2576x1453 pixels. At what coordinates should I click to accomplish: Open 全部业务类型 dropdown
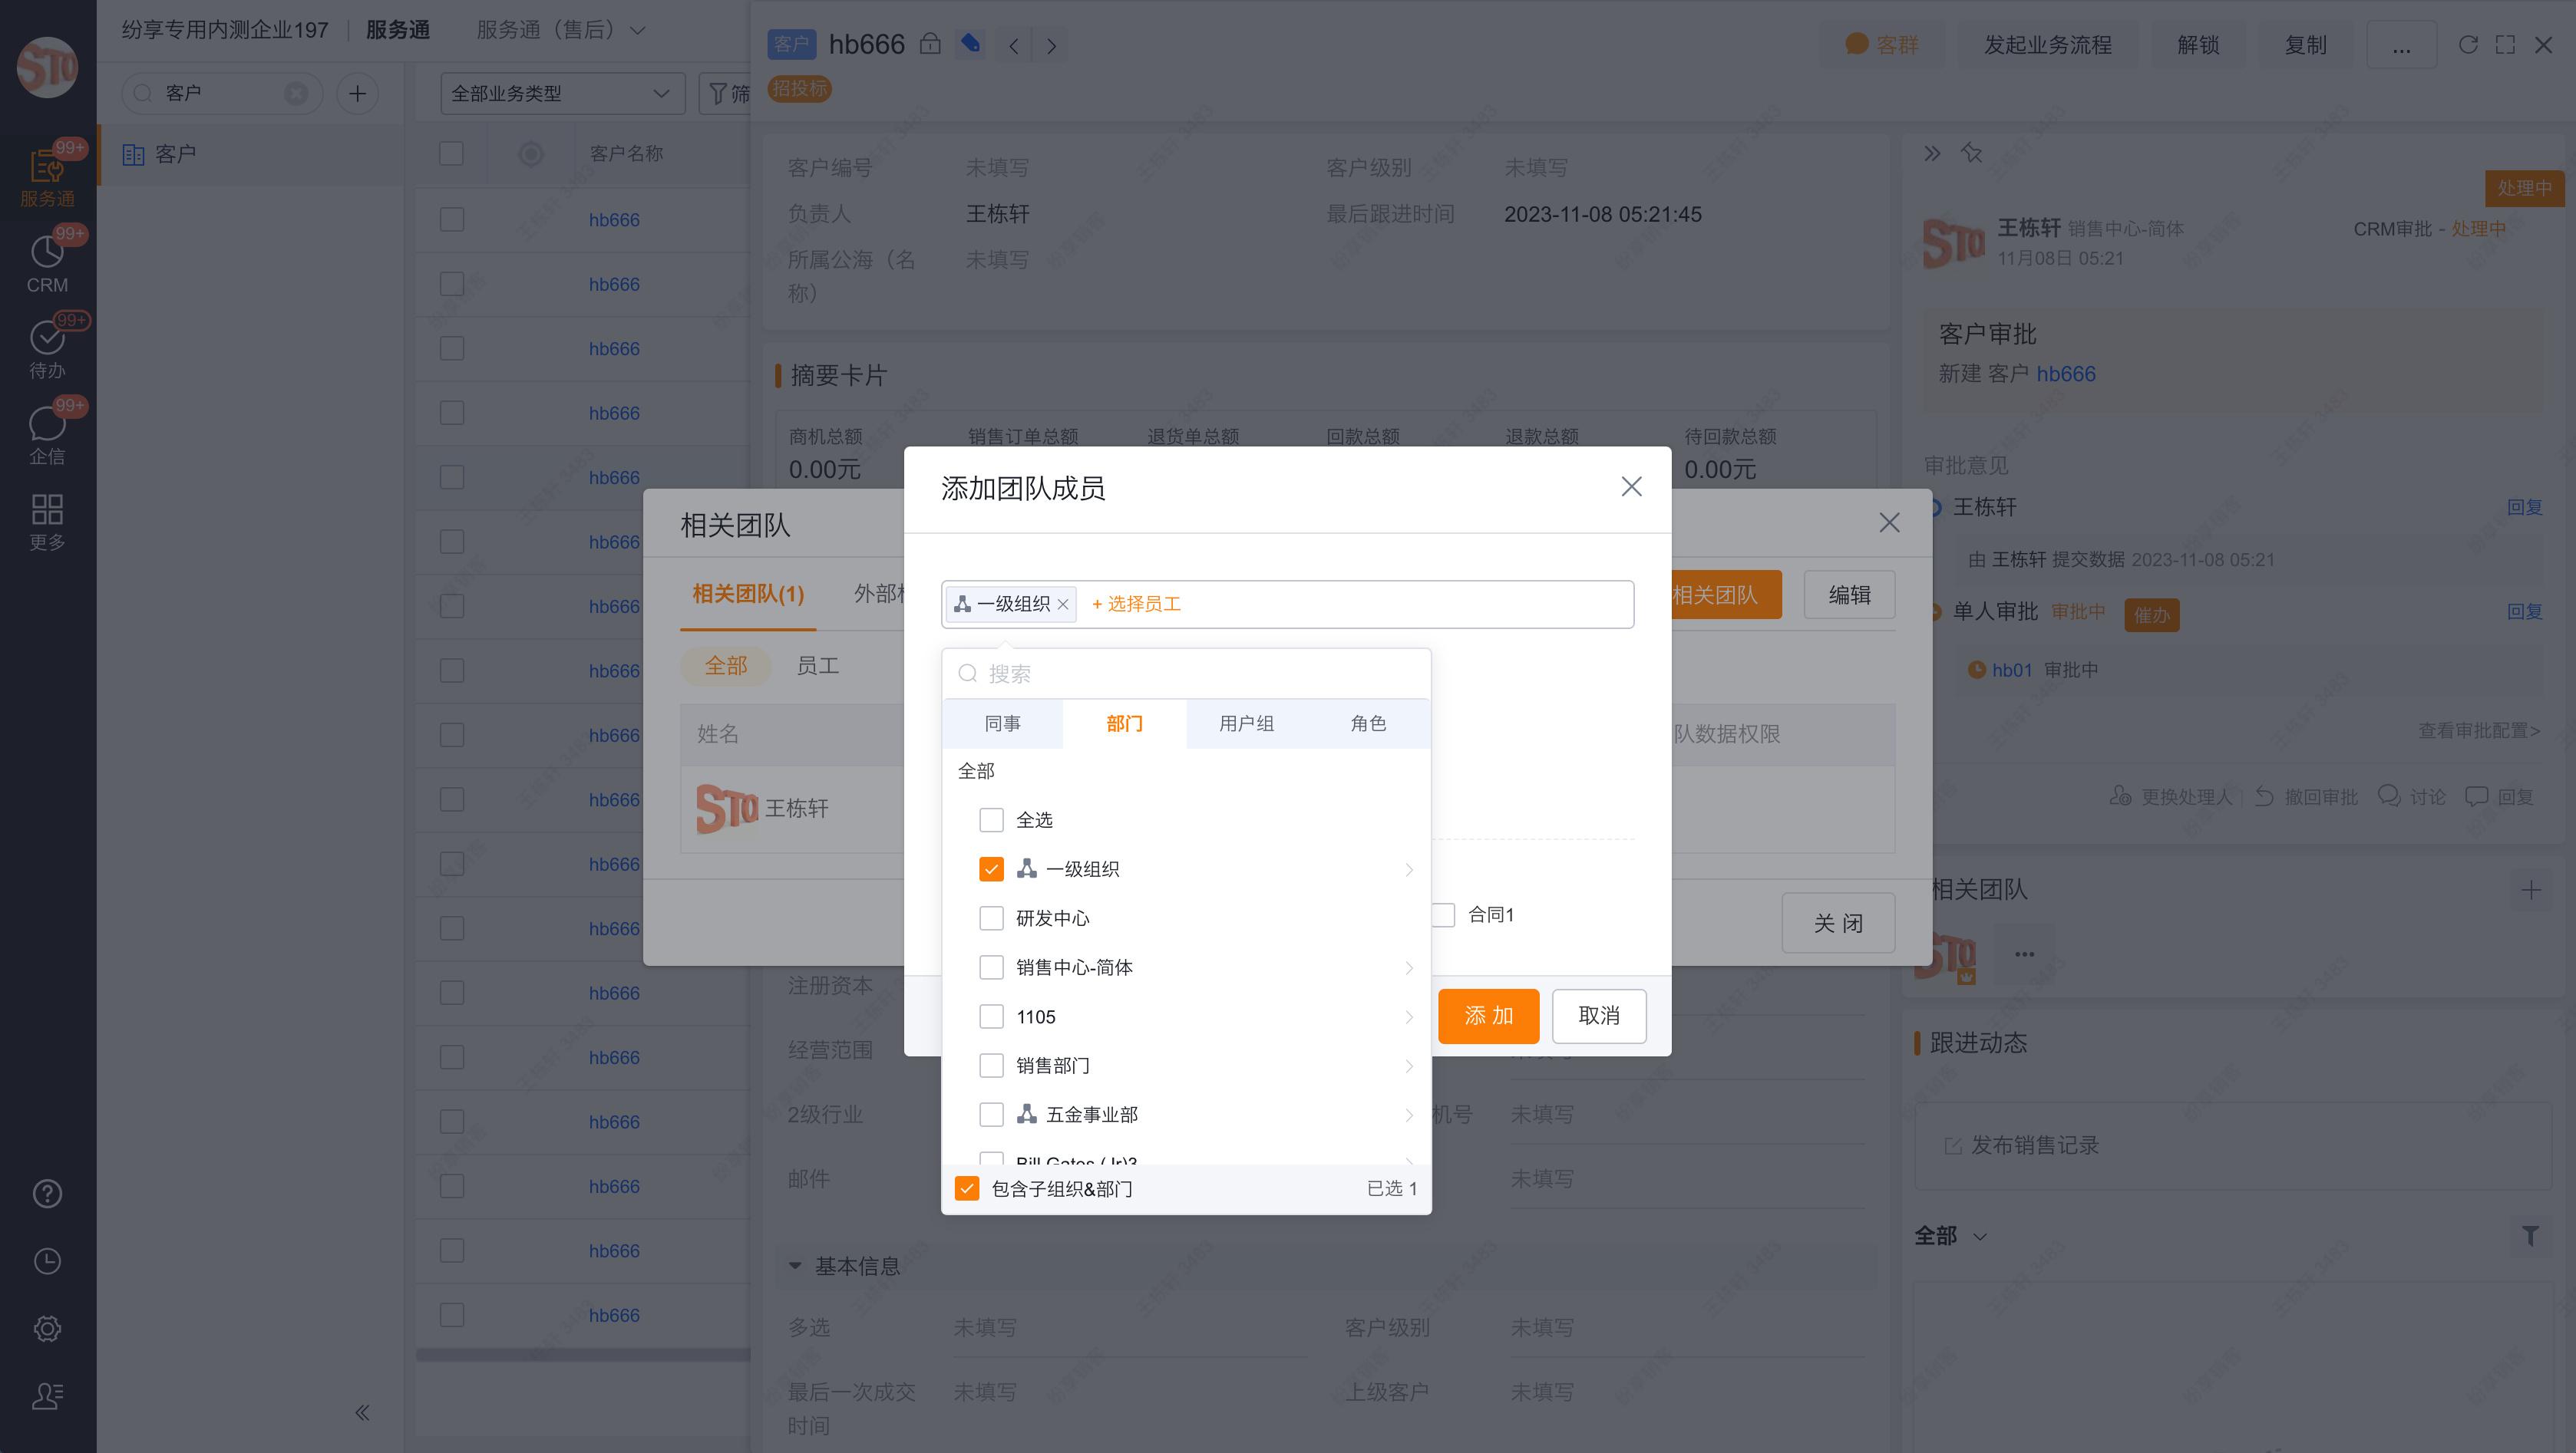pos(562,93)
